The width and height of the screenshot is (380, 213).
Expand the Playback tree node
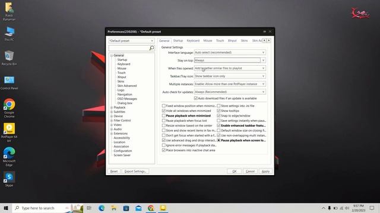click(x=112, y=108)
